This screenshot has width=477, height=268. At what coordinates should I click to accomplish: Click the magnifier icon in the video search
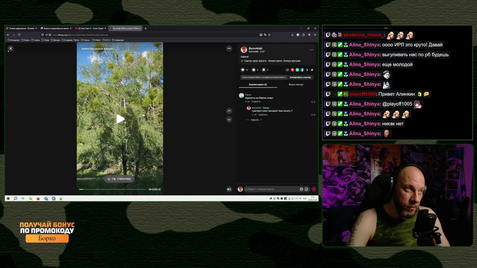[156, 49]
